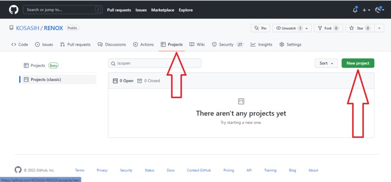Click the GitHub Octocat logo in header
Screen dimensions: 391x182
click(14, 10)
